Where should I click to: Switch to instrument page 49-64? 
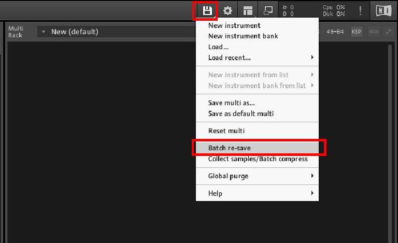coord(335,32)
